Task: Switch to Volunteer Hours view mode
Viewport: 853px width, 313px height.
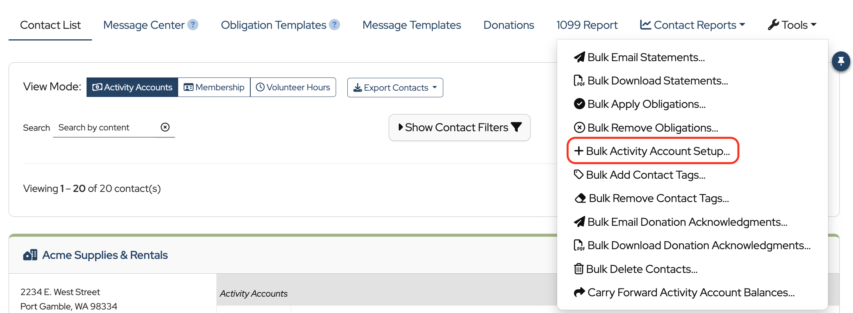Action: coord(293,87)
